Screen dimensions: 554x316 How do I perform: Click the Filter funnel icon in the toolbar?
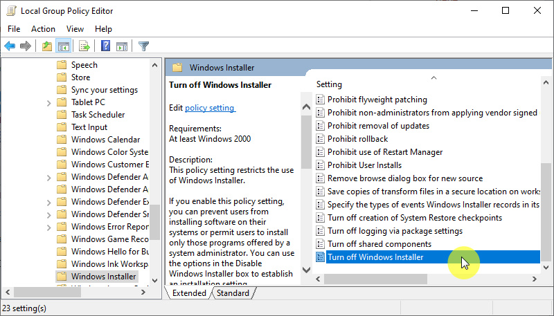coord(143,46)
